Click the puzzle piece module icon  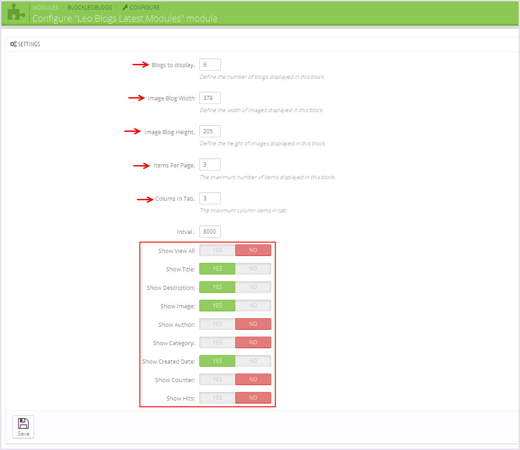16,12
